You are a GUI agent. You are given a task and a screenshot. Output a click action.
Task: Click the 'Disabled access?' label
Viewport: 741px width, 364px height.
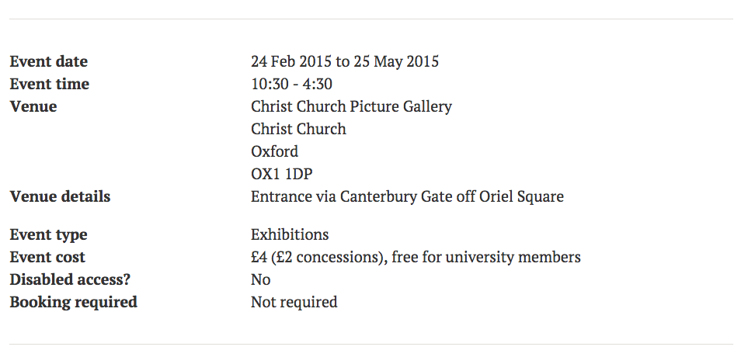(x=70, y=280)
